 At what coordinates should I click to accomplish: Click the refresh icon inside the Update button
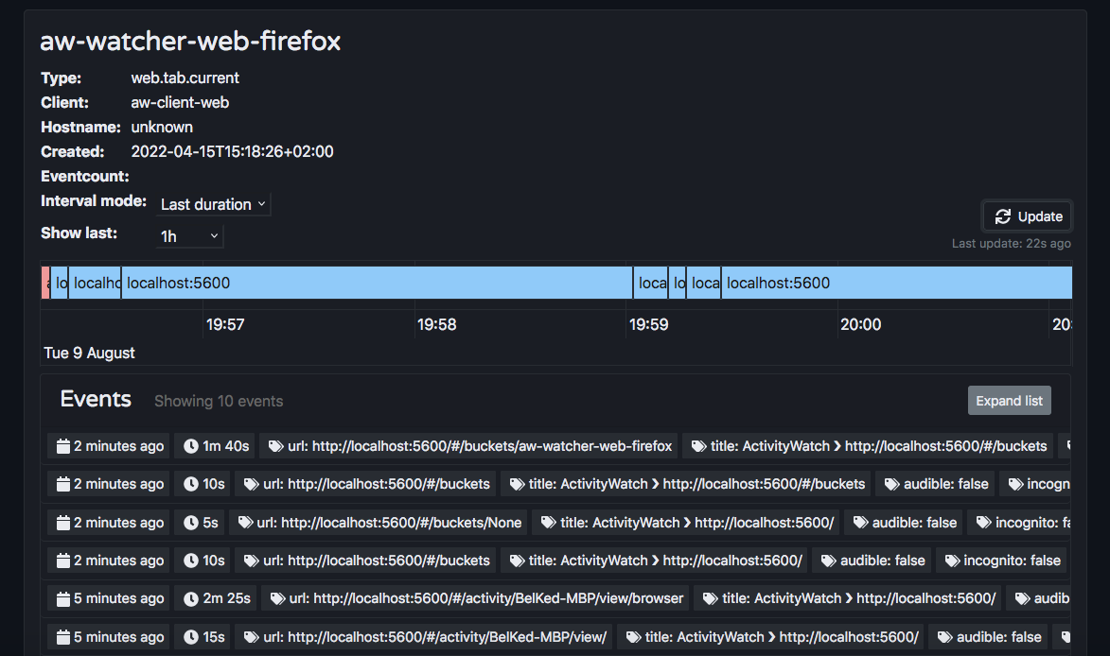[1003, 216]
